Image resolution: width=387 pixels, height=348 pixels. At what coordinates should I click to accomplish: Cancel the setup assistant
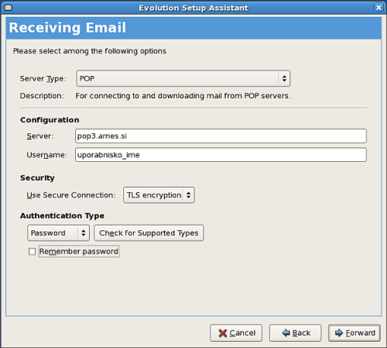click(236, 332)
